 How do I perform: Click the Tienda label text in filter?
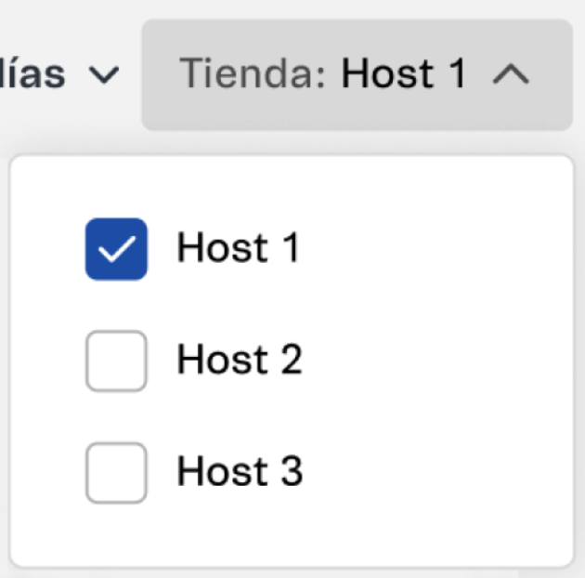pos(251,74)
